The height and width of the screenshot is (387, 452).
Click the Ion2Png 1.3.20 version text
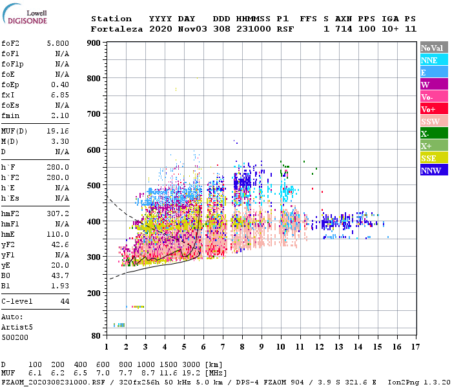[419, 382]
